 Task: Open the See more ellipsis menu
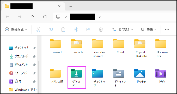pyautogui.click(x=167, y=30)
